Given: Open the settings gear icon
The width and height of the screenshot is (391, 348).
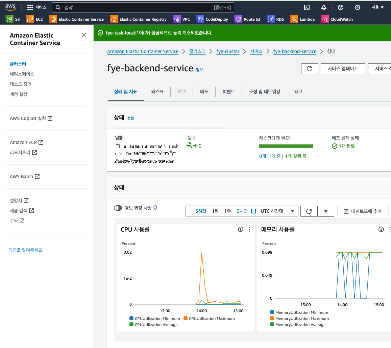Looking at the screenshot, I should 357,7.
